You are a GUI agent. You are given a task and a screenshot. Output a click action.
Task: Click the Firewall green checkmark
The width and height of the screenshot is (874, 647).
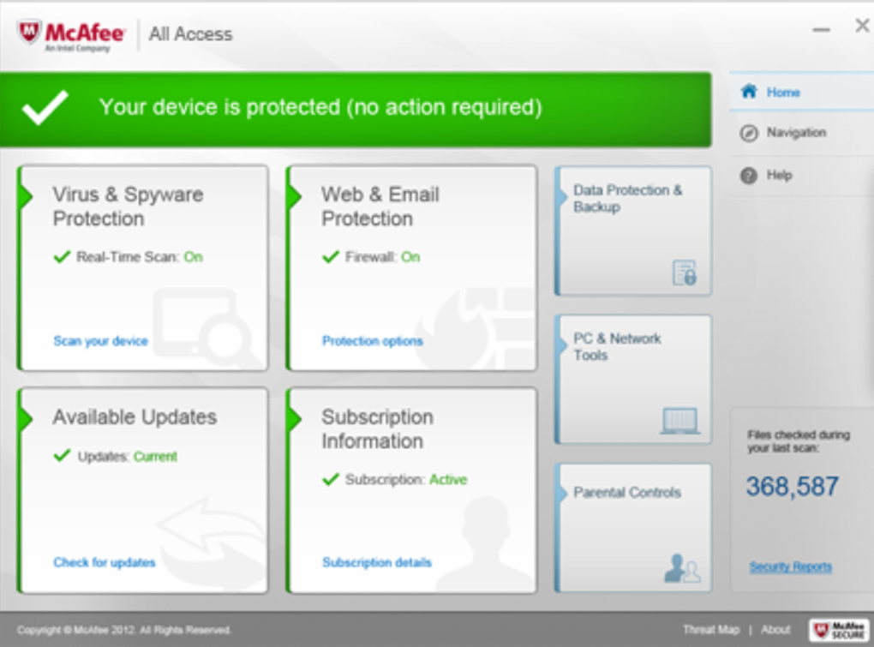[331, 256]
